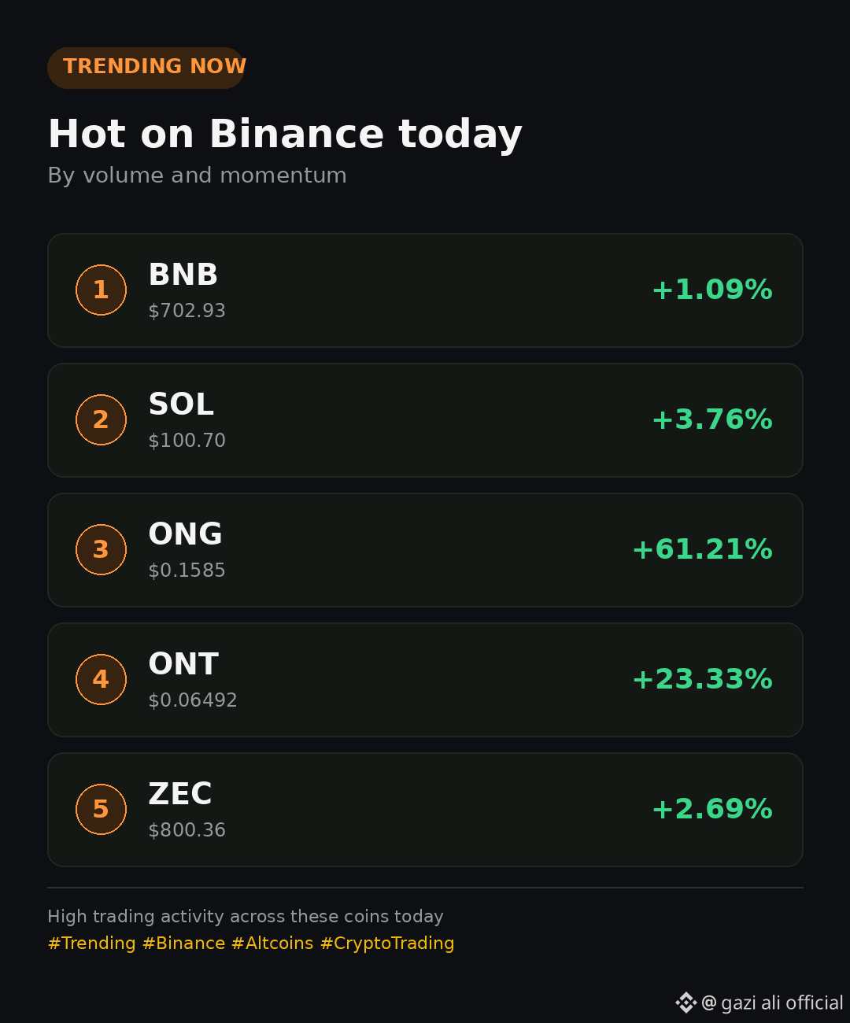Open the SOL coin name
Image resolution: width=850 pixels, height=1023 pixels.
(181, 404)
